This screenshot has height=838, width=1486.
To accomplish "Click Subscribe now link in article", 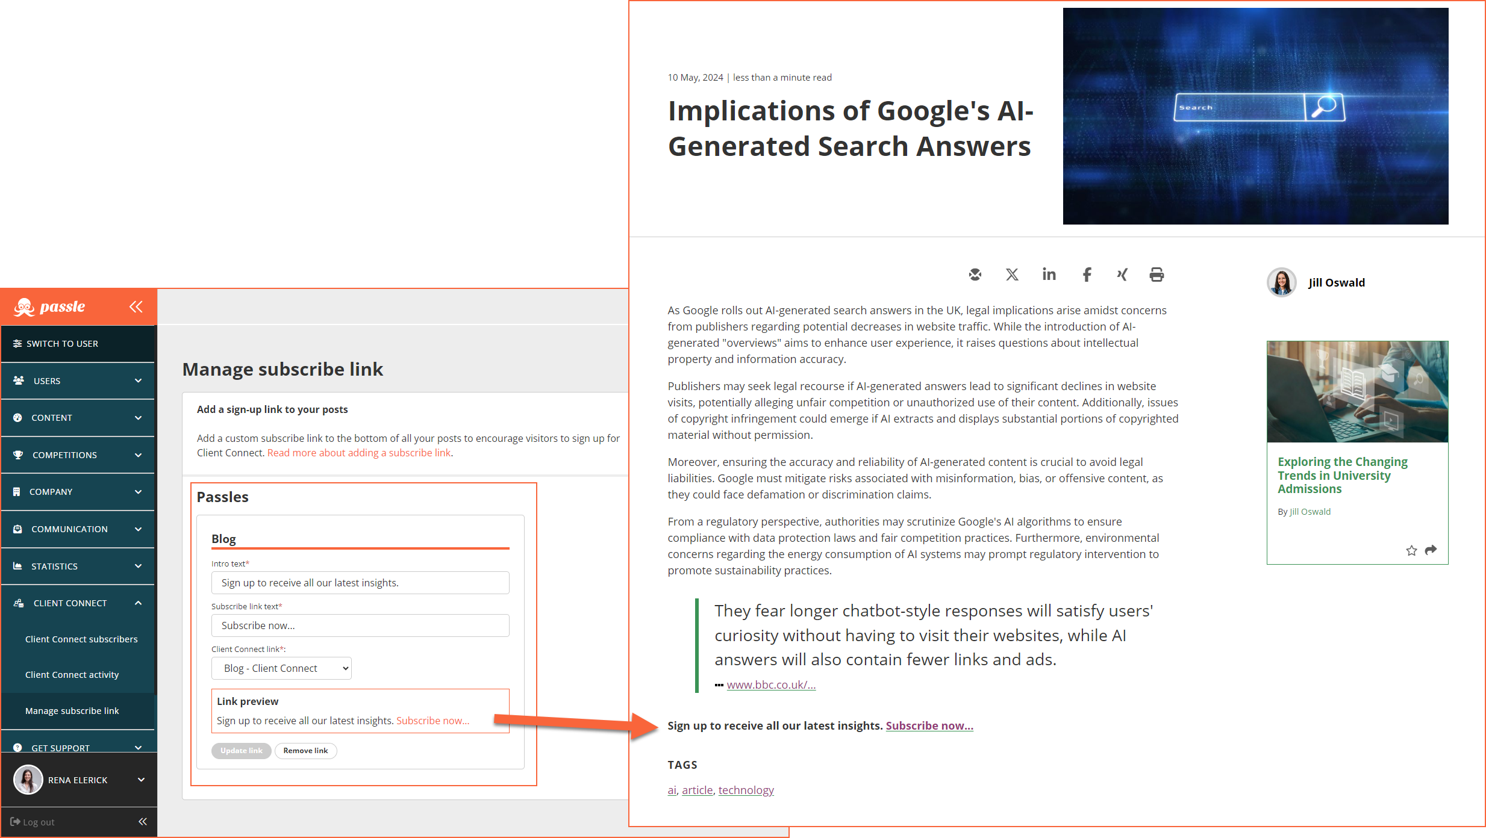I will (x=929, y=725).
